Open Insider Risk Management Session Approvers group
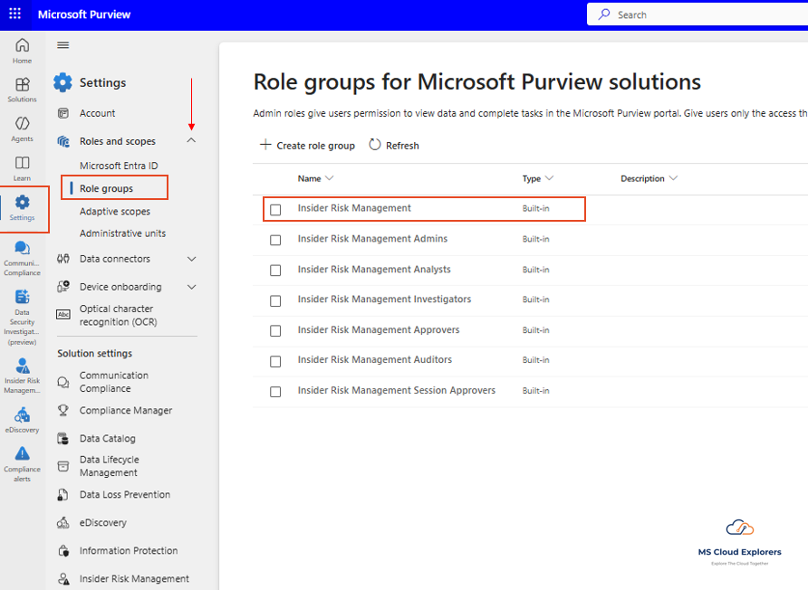Viewport: 808px width, 590px height. tap(396, 390)
